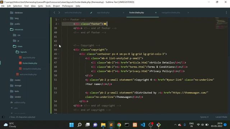Open Task View from taskbar
This screenshot has height=129, width=230.
(87, 125)
